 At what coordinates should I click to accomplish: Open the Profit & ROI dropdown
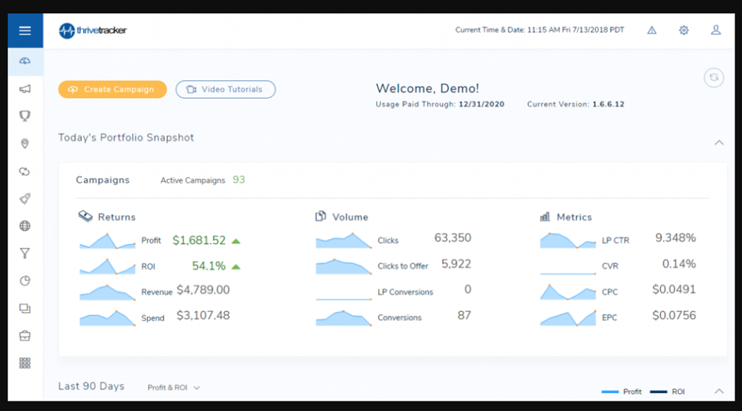coord(173,387)
